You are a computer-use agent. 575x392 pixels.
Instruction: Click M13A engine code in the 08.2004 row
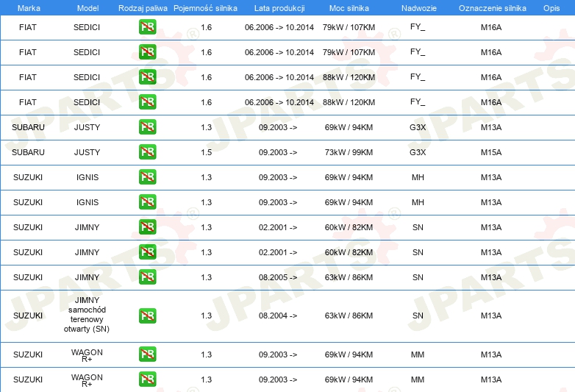click(491, 316)
